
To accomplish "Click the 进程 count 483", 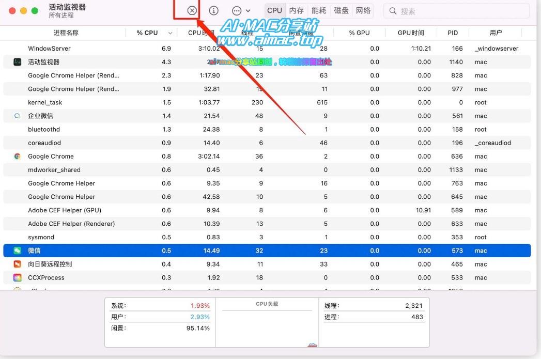I will 417,317.
